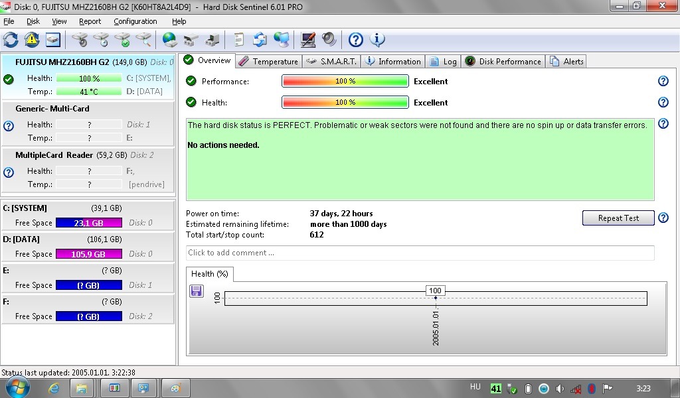Open Windows Explorer folder taskbar button
Image resolution: width=680 pixels, height=398 pixels.
[81, 388]
